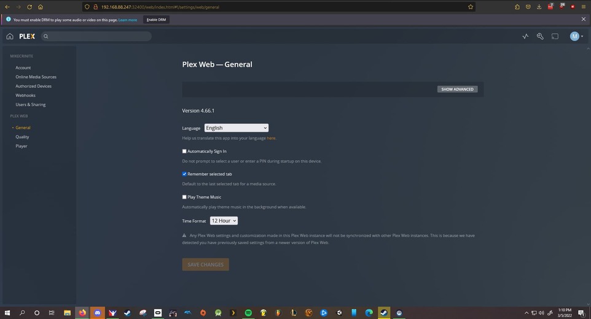
Task: Open FL Studio from the taskbar
Action: (278, 313)
